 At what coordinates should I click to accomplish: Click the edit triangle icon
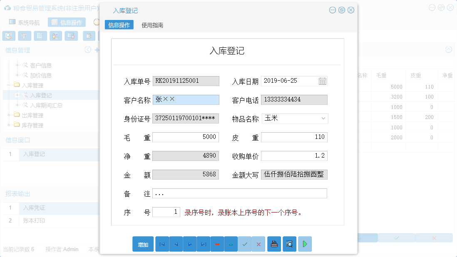point(231,244)
